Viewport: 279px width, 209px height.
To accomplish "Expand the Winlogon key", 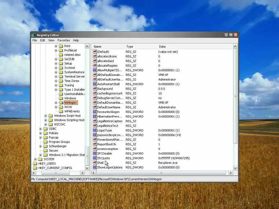I will pyautogui.click(x=56, y=103).
